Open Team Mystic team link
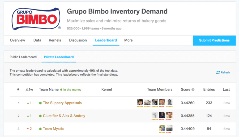This screenshot has width=239, height=137. [53, 129]
